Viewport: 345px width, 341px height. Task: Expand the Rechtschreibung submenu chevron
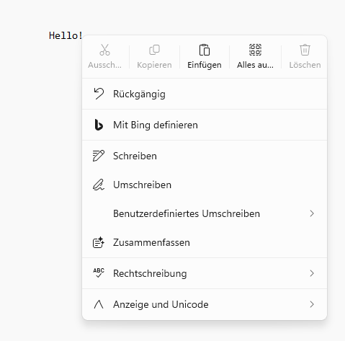pos(312,273)
